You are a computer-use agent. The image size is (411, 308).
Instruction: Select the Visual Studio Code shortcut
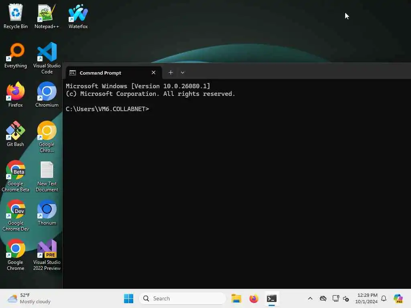coord(47,58)
